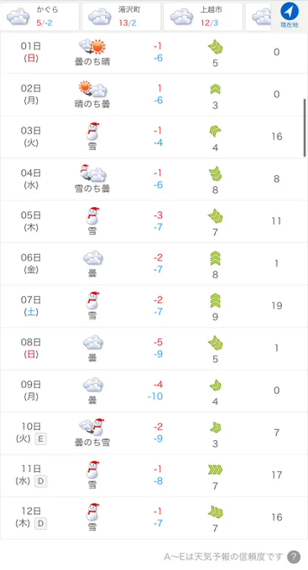Viewport: 308px width, 570px height.
Task: Switch to the 上越市 location tab
Action: point(203,17)
